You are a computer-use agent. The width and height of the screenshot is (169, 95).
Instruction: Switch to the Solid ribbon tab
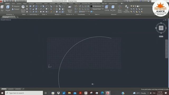[x=13, y=3]
